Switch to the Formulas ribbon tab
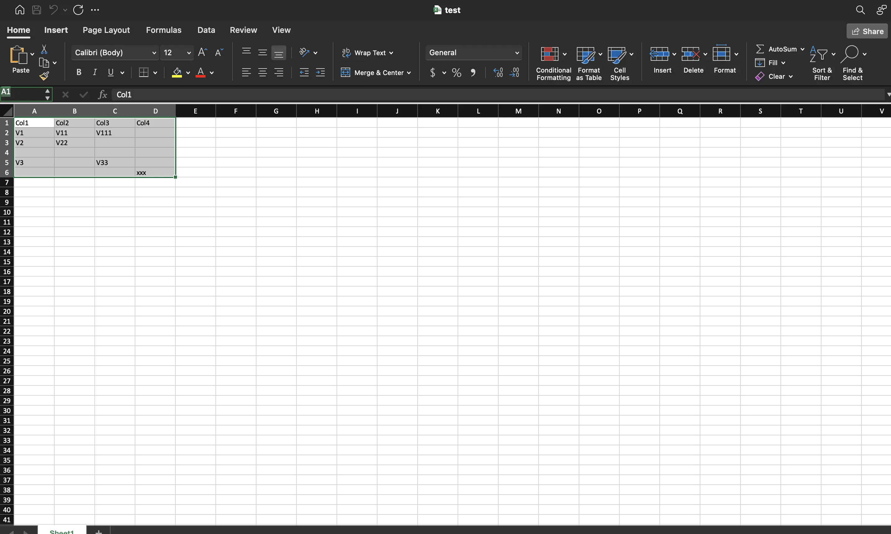This screenshot has width=891, height=534. point(164,30)
